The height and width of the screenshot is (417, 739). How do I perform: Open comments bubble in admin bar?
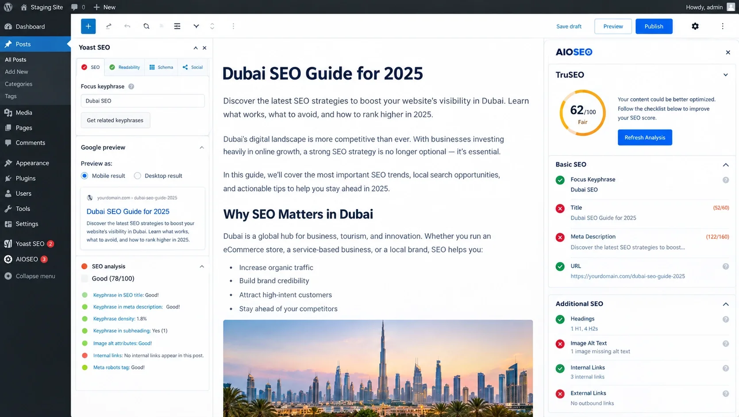click(78, 7)
